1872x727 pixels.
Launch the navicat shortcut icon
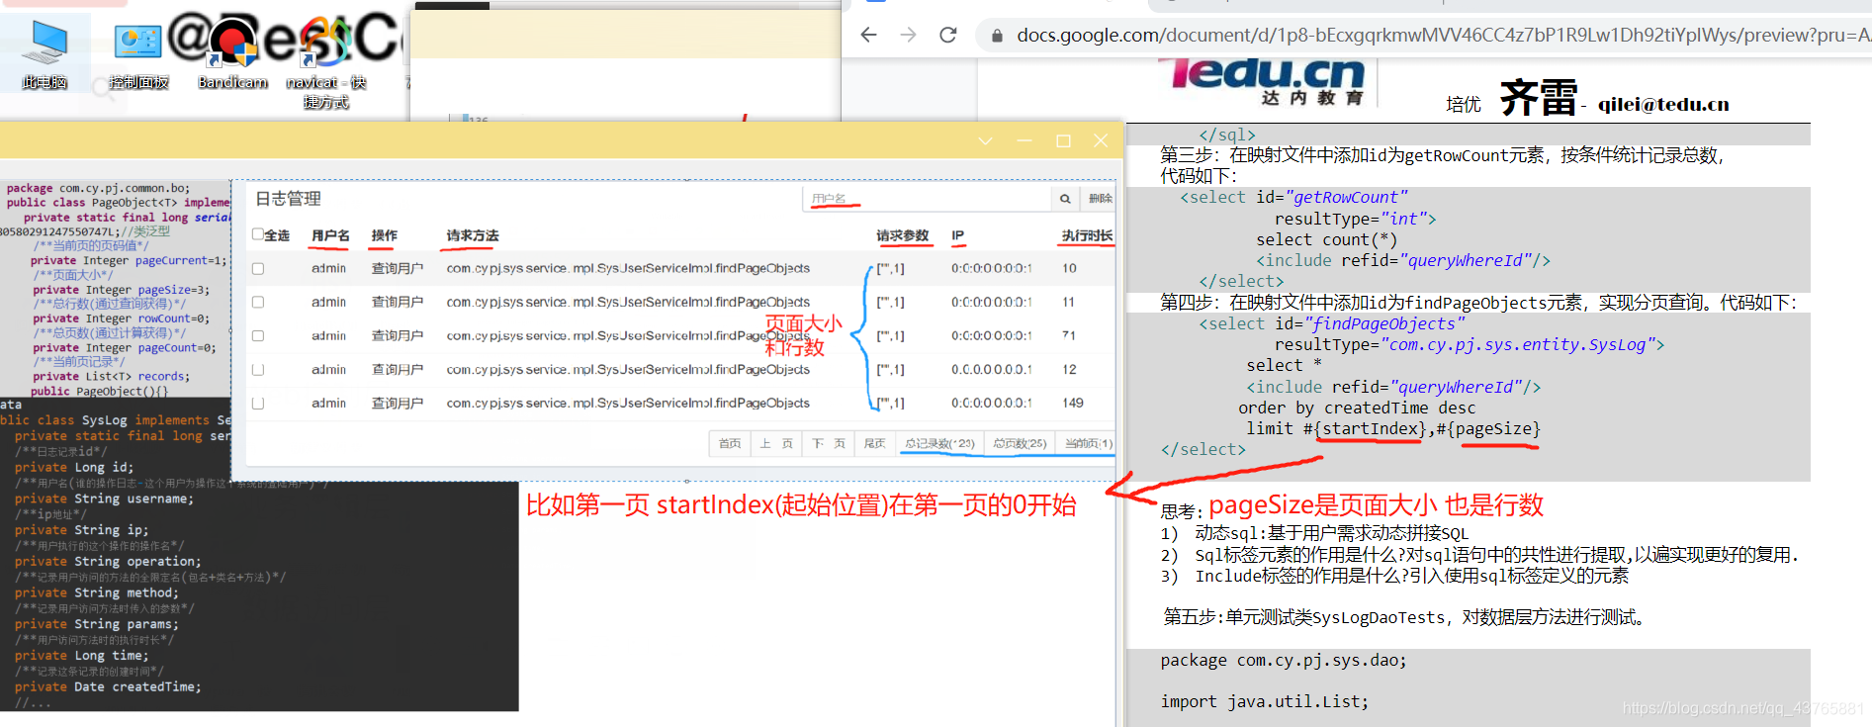326,61
